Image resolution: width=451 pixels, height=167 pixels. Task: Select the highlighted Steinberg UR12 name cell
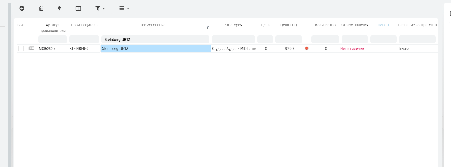point(155,49)
